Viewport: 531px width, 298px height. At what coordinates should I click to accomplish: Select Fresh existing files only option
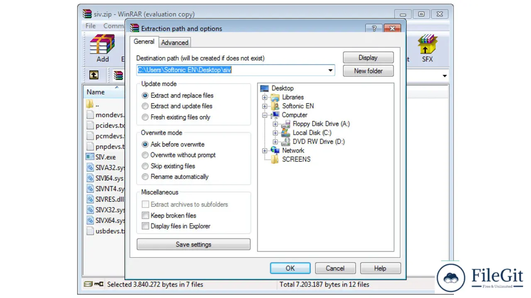click(145, 117)
